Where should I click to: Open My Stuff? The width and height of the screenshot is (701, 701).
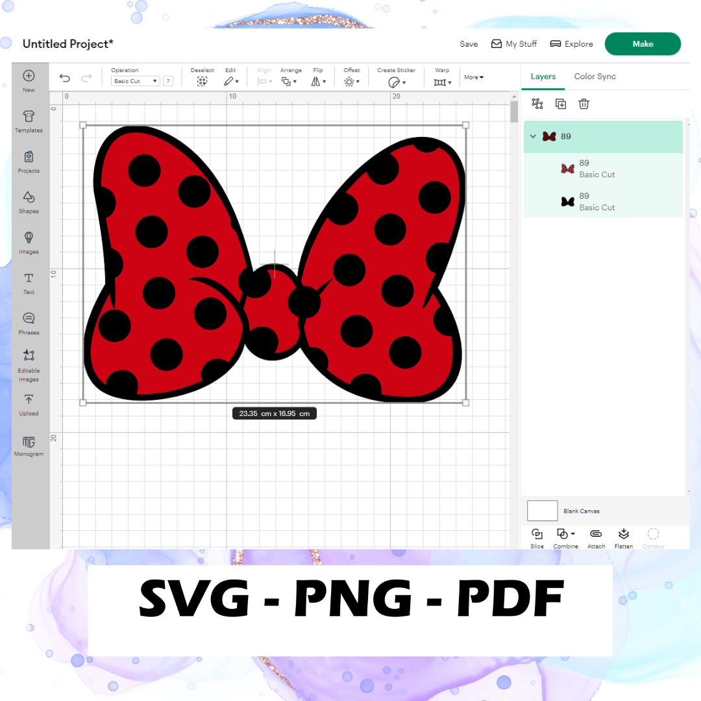pos(514,44)
